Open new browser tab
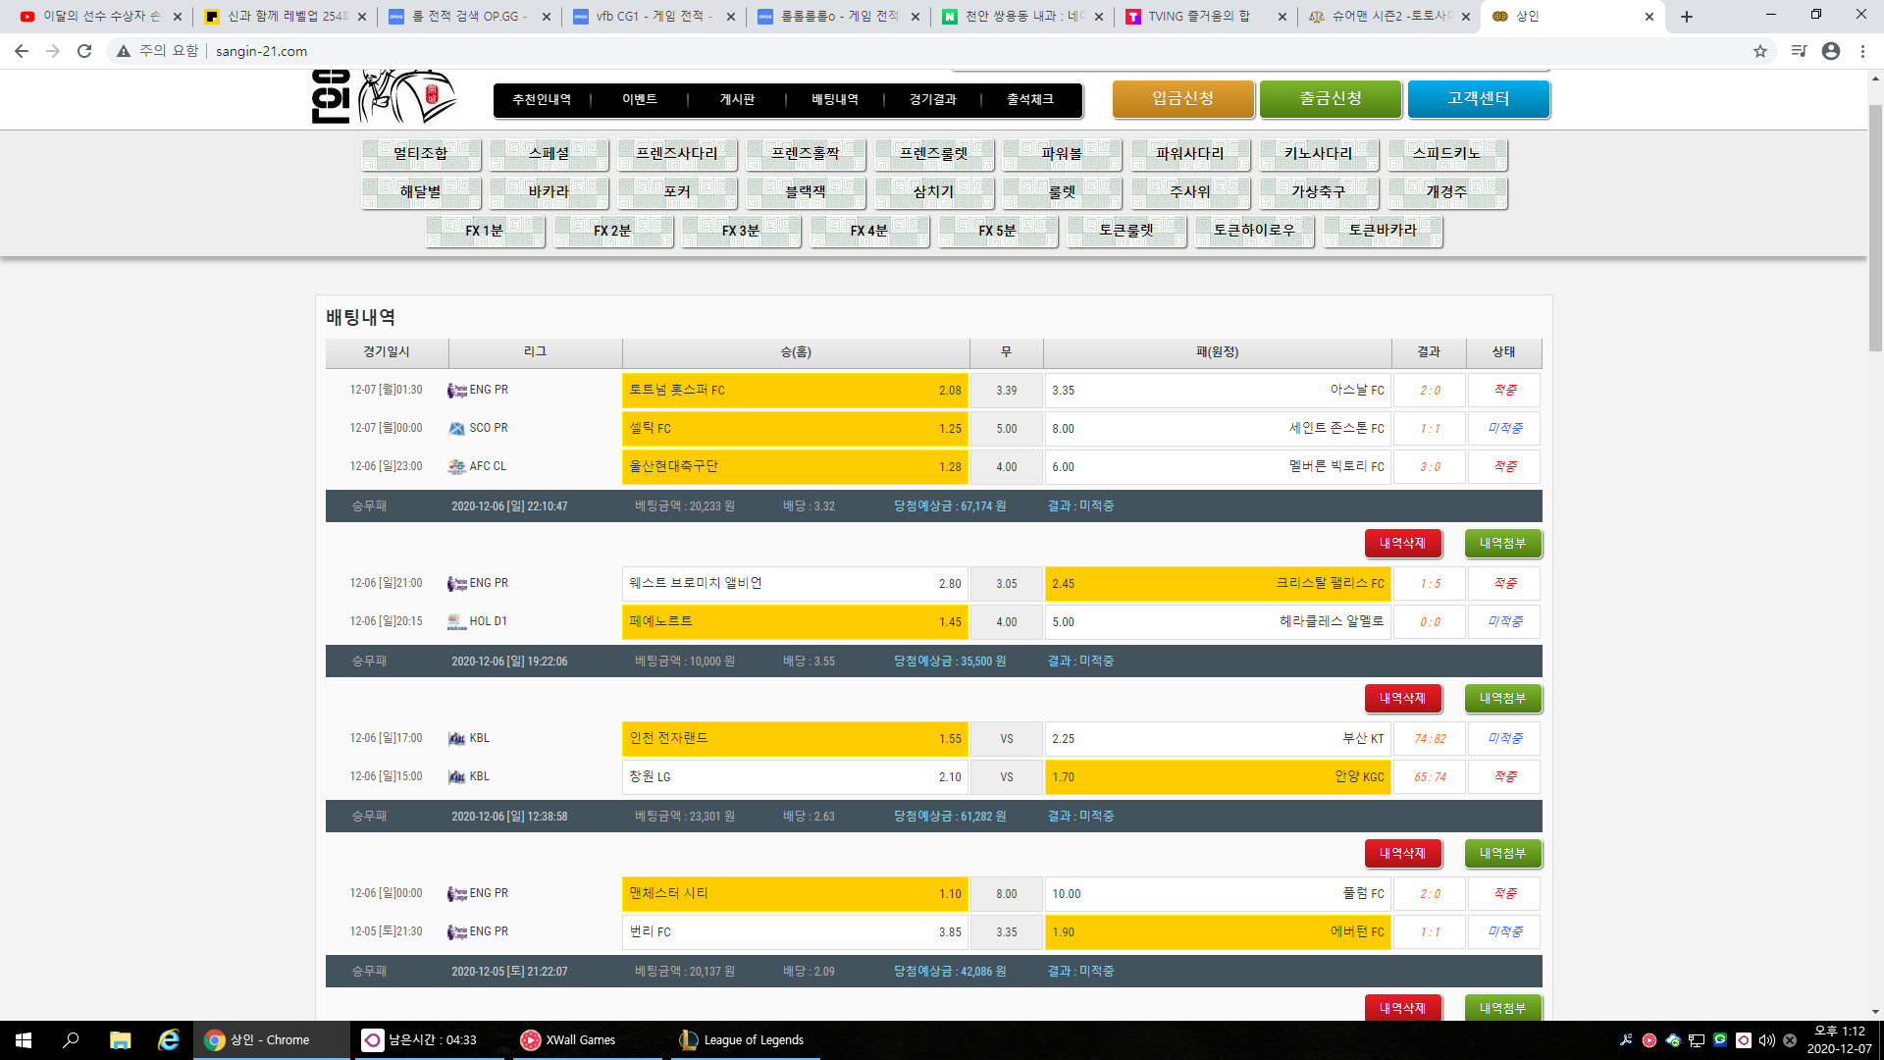This screenshot has height=1060, width=1884. click(1687, 17)
